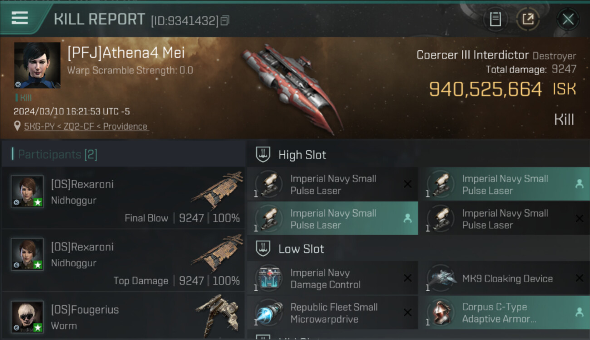Open the clipboard notes icon
The image size is (590, 340).
pyautogui.click(x=495, y=19)
